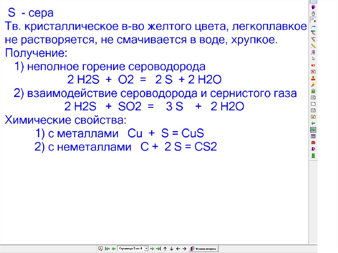Pick the pink eraser tool
338x253 pixels.
coord(313,52)
